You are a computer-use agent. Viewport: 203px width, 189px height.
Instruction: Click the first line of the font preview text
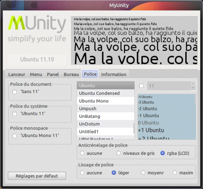click(x=110, y=19)
